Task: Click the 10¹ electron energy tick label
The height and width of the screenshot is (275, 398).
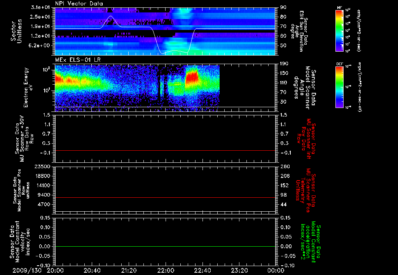Action: (x=47, y=91)
